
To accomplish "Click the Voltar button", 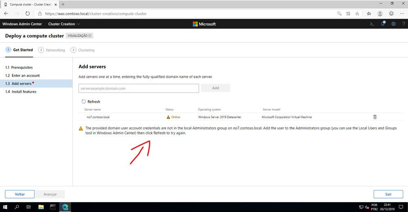I will pos(20,194).
